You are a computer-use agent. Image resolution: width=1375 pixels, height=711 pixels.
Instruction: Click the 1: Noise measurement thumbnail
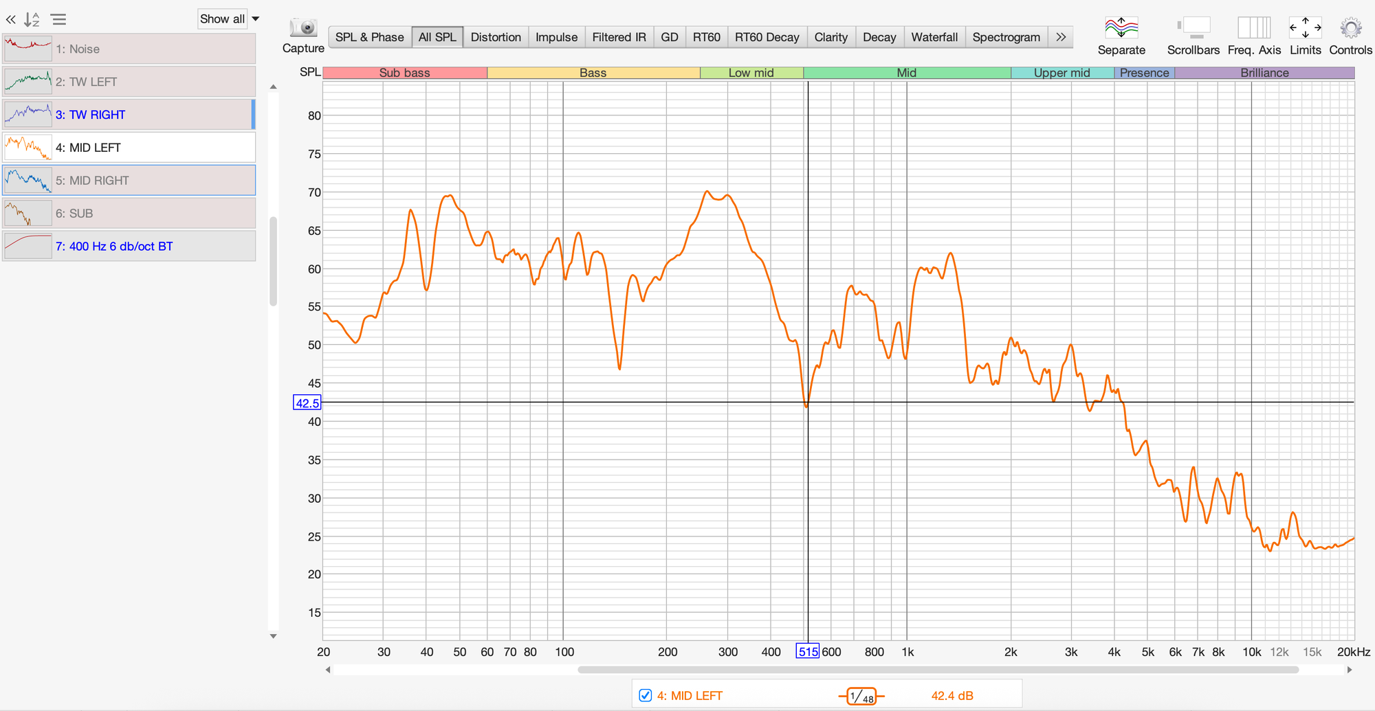click(x=28, y=49)
